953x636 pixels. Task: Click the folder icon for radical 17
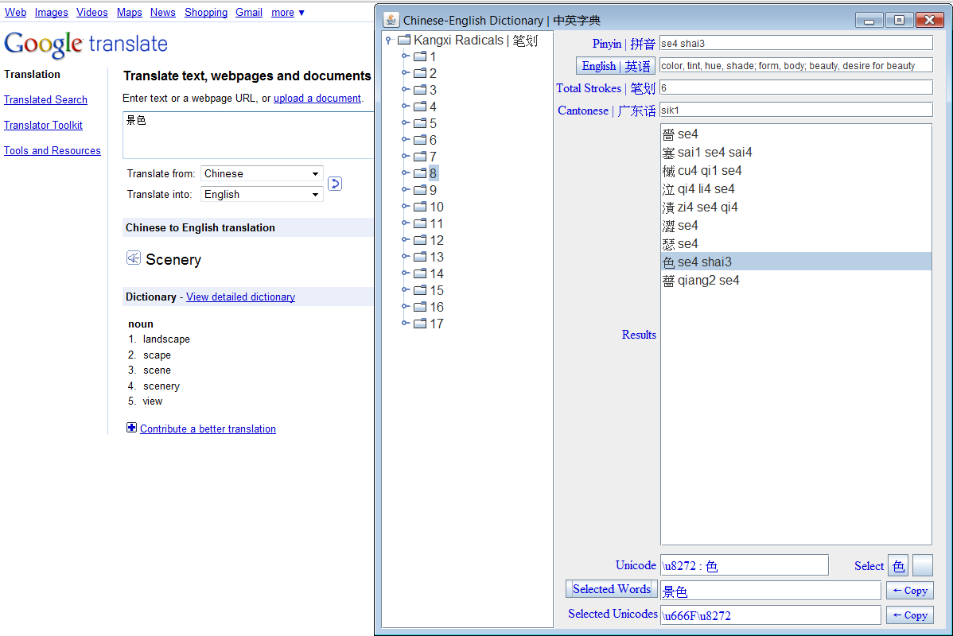click(420, 324)
